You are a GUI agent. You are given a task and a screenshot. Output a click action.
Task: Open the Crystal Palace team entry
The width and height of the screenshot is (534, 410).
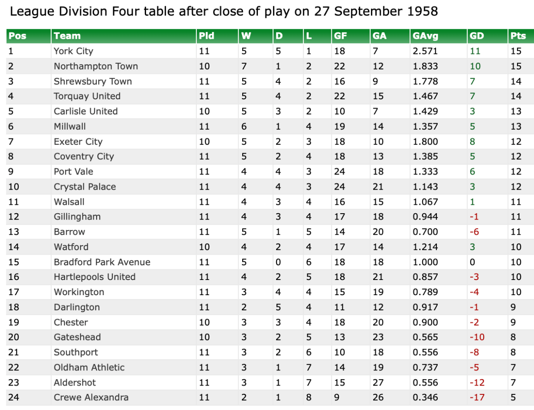point(85,187)
